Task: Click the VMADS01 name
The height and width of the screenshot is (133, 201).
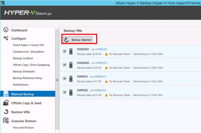Action: pyautogui.click(x=83, y=49)
